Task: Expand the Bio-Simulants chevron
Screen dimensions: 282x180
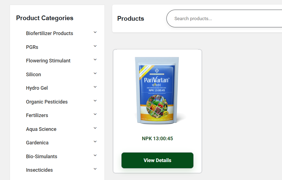Action: (95, 155)
